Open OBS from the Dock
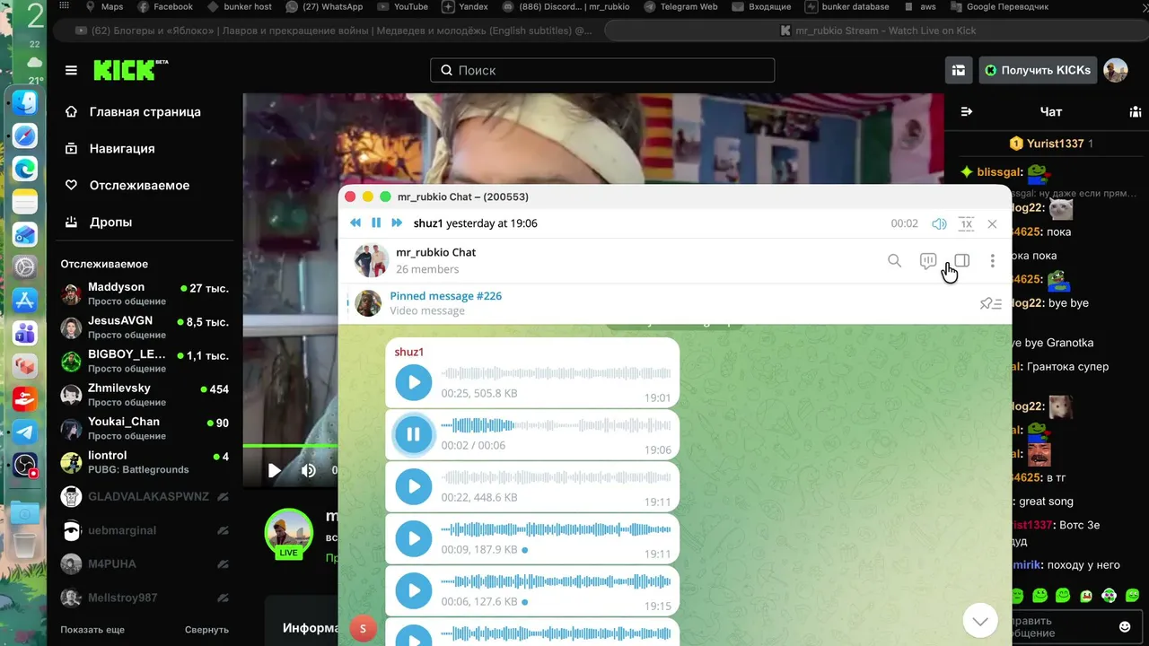1149x646 pixels. point(25,465)
